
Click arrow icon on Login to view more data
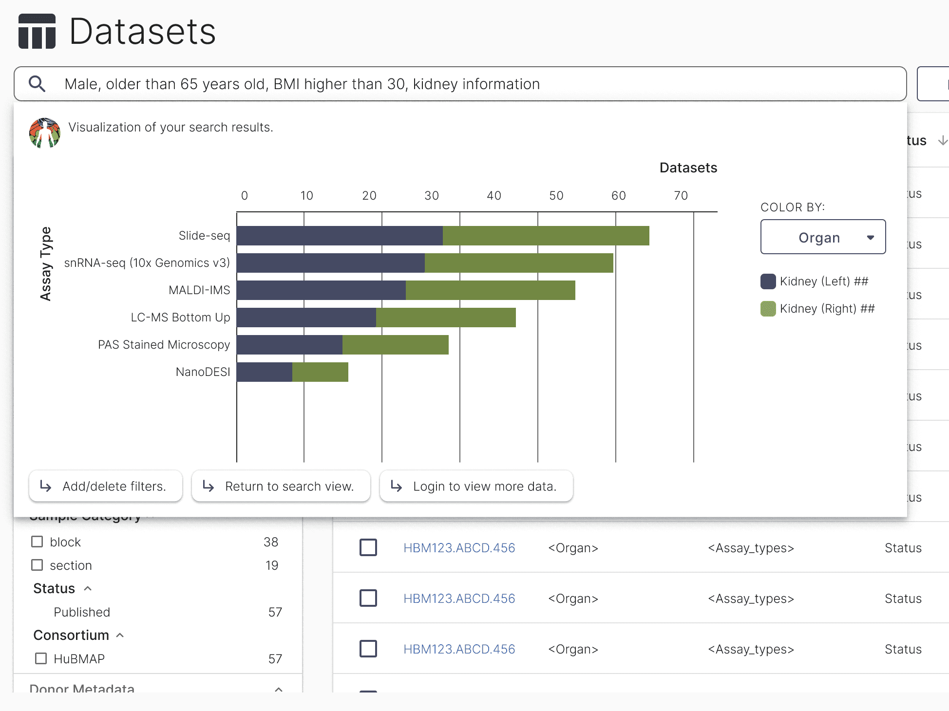click(397, 486)
